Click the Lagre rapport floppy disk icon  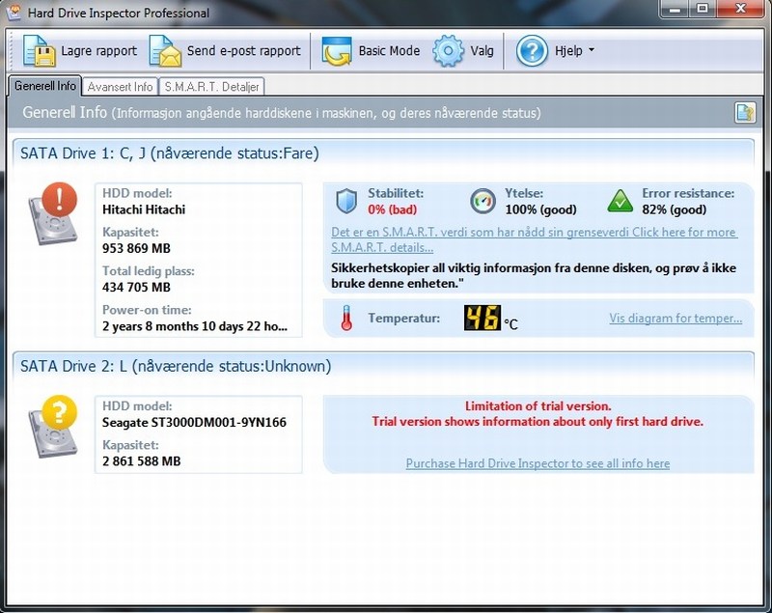(39, 51)
